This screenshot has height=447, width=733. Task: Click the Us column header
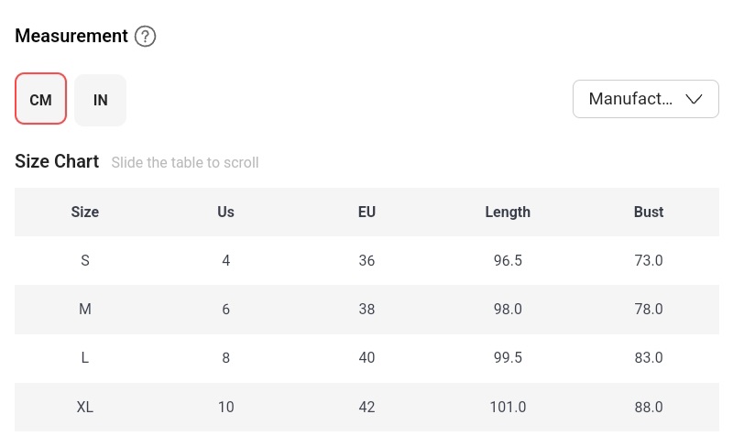pyautogui.click(x=226, y=212)
